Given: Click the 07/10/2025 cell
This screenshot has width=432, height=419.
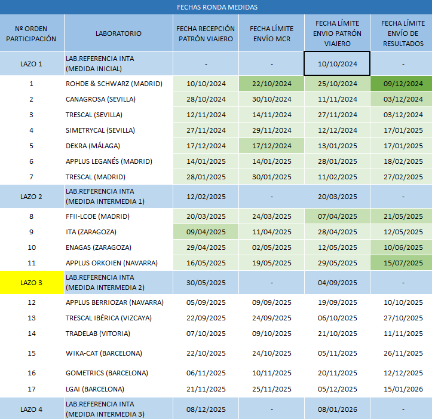Looking at the screenshot, I should click(x=206, y=334).
